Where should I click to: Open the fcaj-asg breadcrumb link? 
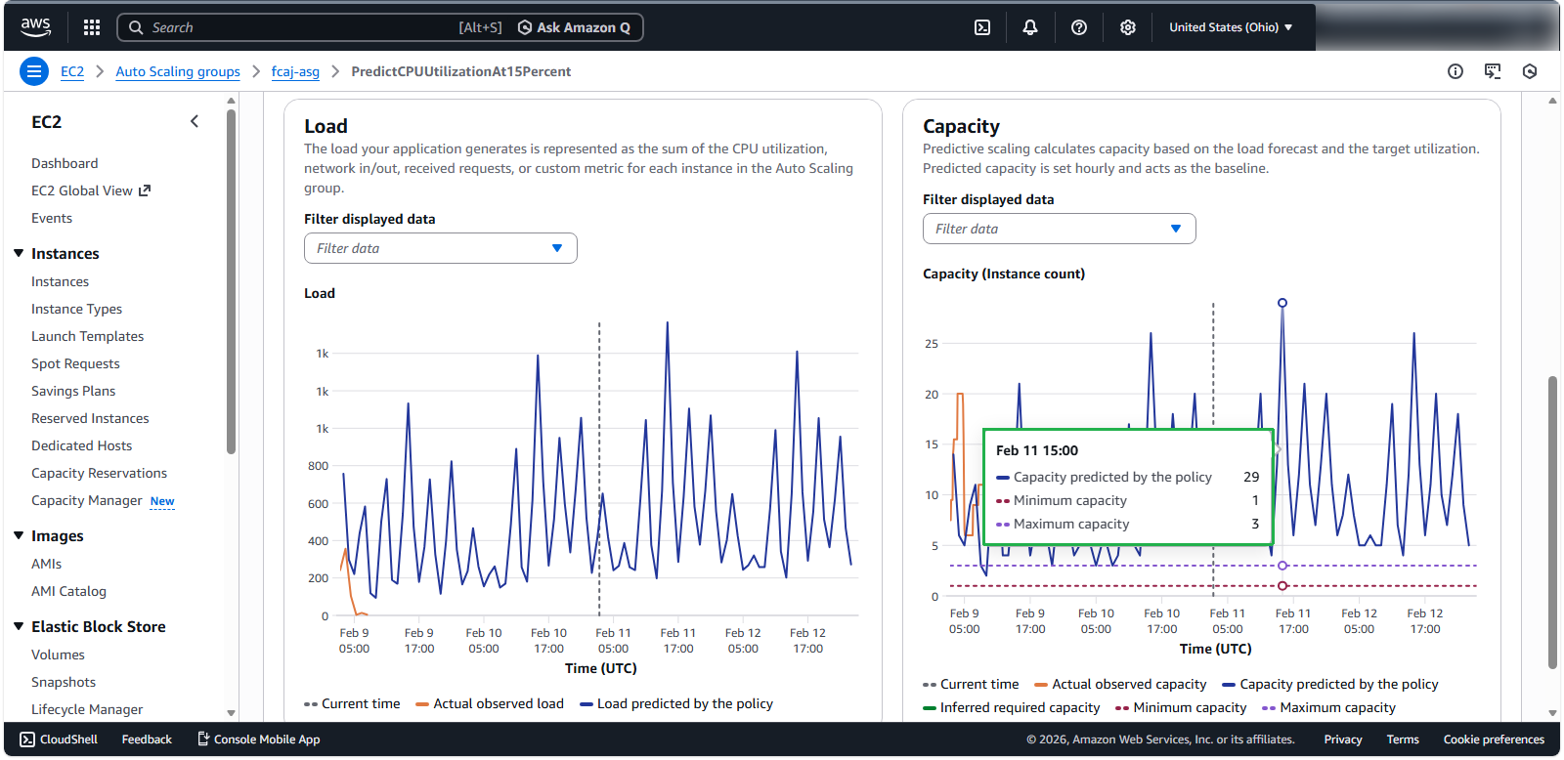point(295,71)
